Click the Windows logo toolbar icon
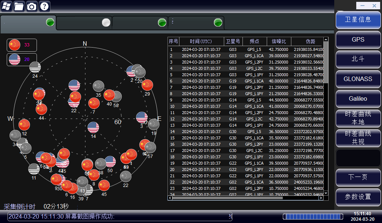 7,6
